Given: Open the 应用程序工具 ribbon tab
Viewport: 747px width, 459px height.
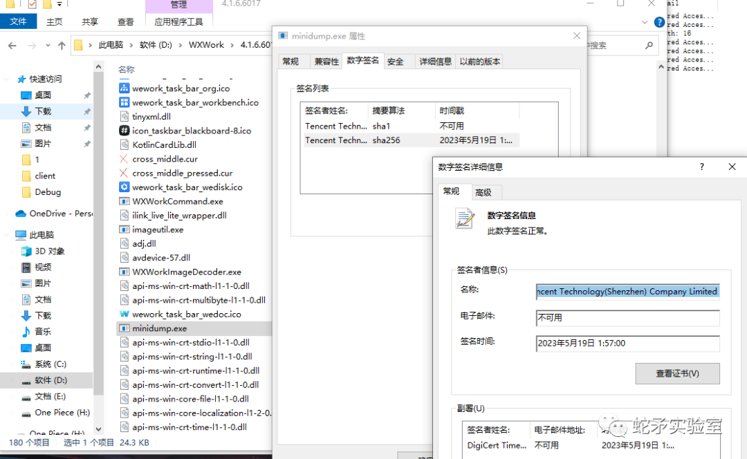Looking at the screenshot, I should click(178, 21).
